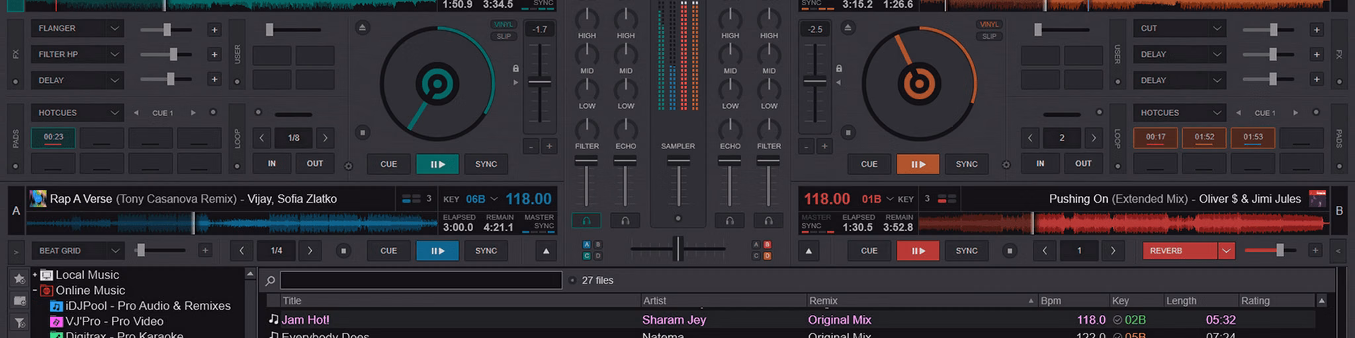Click the stop icon on red deck B
The image size is (1355, 338).
click(x=1010, y=251)
